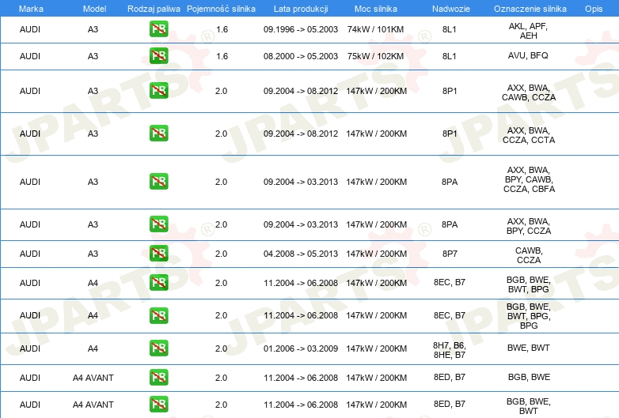Select engine size 1.6 in the 75kW row
The width and height of the screenshot is (619, 418).
coord(222,56)
